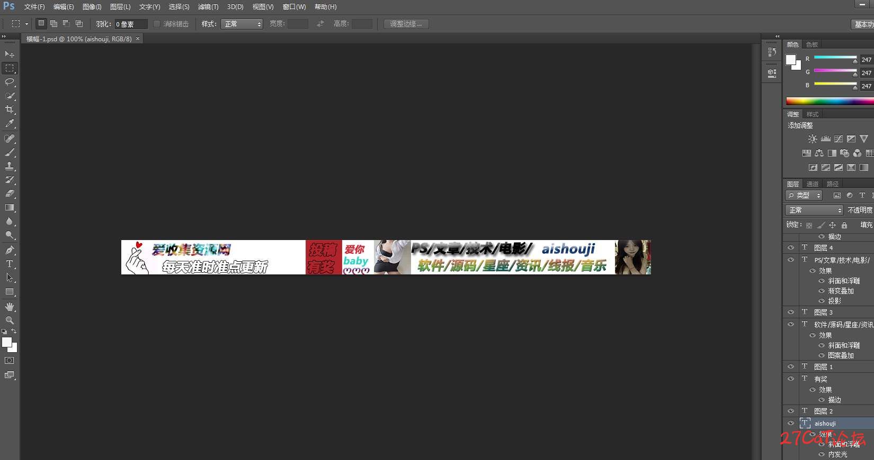This screenshot has height=460, width=874.
Task: Pick a color from spectrum ramp
Action: coord(830,101)
